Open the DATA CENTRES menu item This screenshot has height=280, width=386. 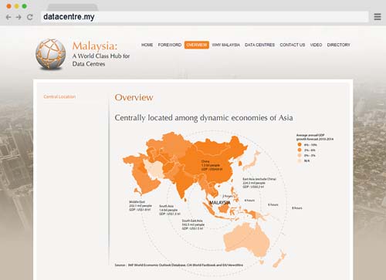[x=259, y=45]
